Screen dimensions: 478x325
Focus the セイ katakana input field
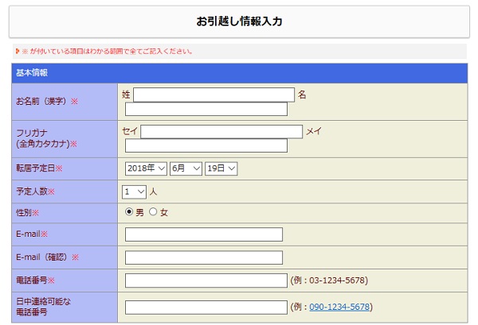[221, 131]
